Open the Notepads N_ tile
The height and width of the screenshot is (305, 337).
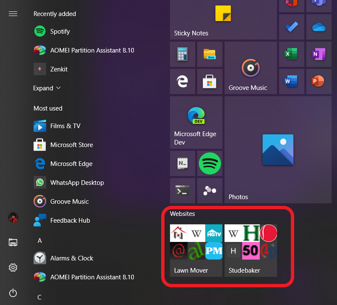(183, 164)
